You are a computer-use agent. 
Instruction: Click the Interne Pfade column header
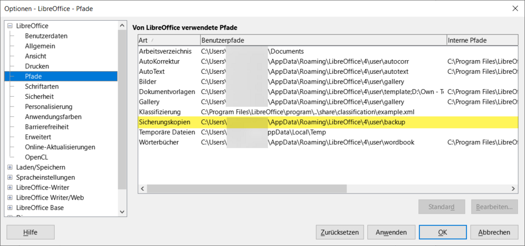click(x=482, y=40)
